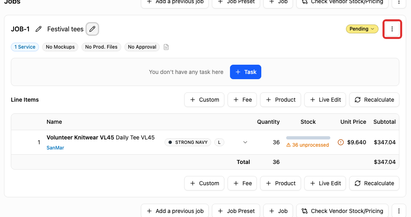The height and width of the screenshot is (217, 411).
Task: Click the STRONG NAVY color chip
Action: coord(188,142)
